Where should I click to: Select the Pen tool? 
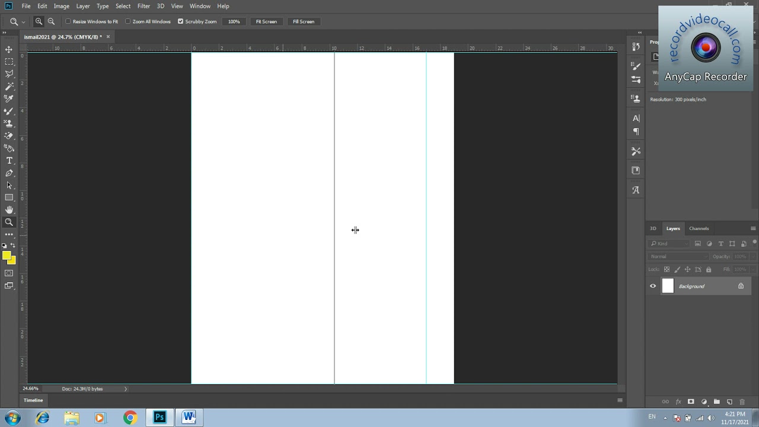[x=9, y=173]
